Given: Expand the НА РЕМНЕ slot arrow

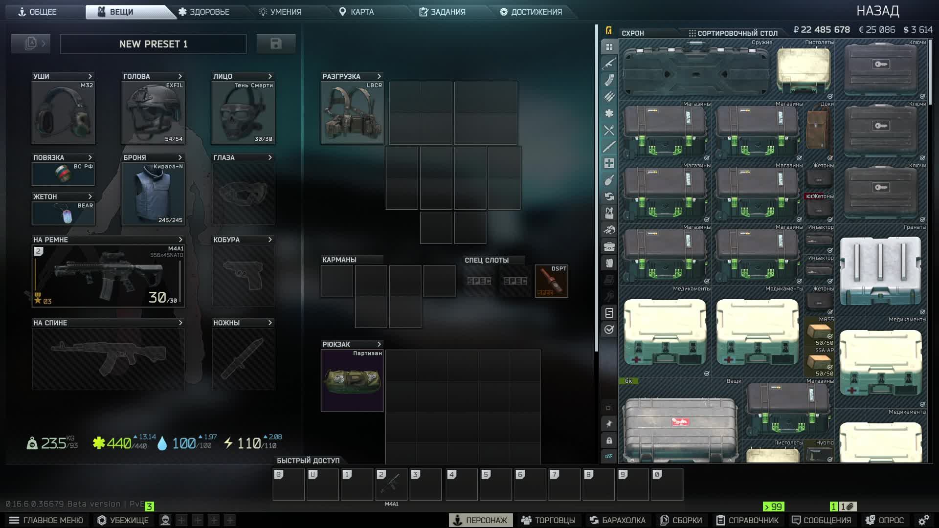Looking at the screenshot, I should click(x=180, y=240).
